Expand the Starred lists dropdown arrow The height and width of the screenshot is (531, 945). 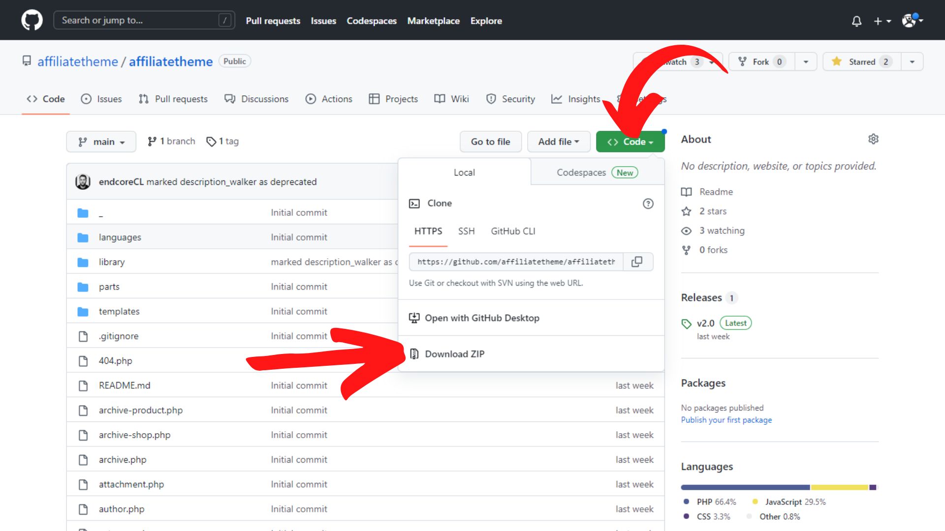(912, 61)
